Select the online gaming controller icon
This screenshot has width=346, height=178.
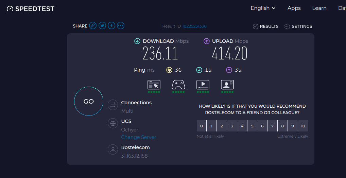[x=178, y=85]
